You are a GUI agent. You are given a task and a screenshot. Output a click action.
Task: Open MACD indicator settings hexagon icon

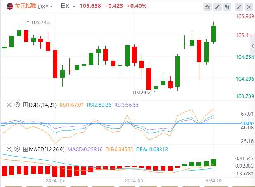[x=17, y=149]
